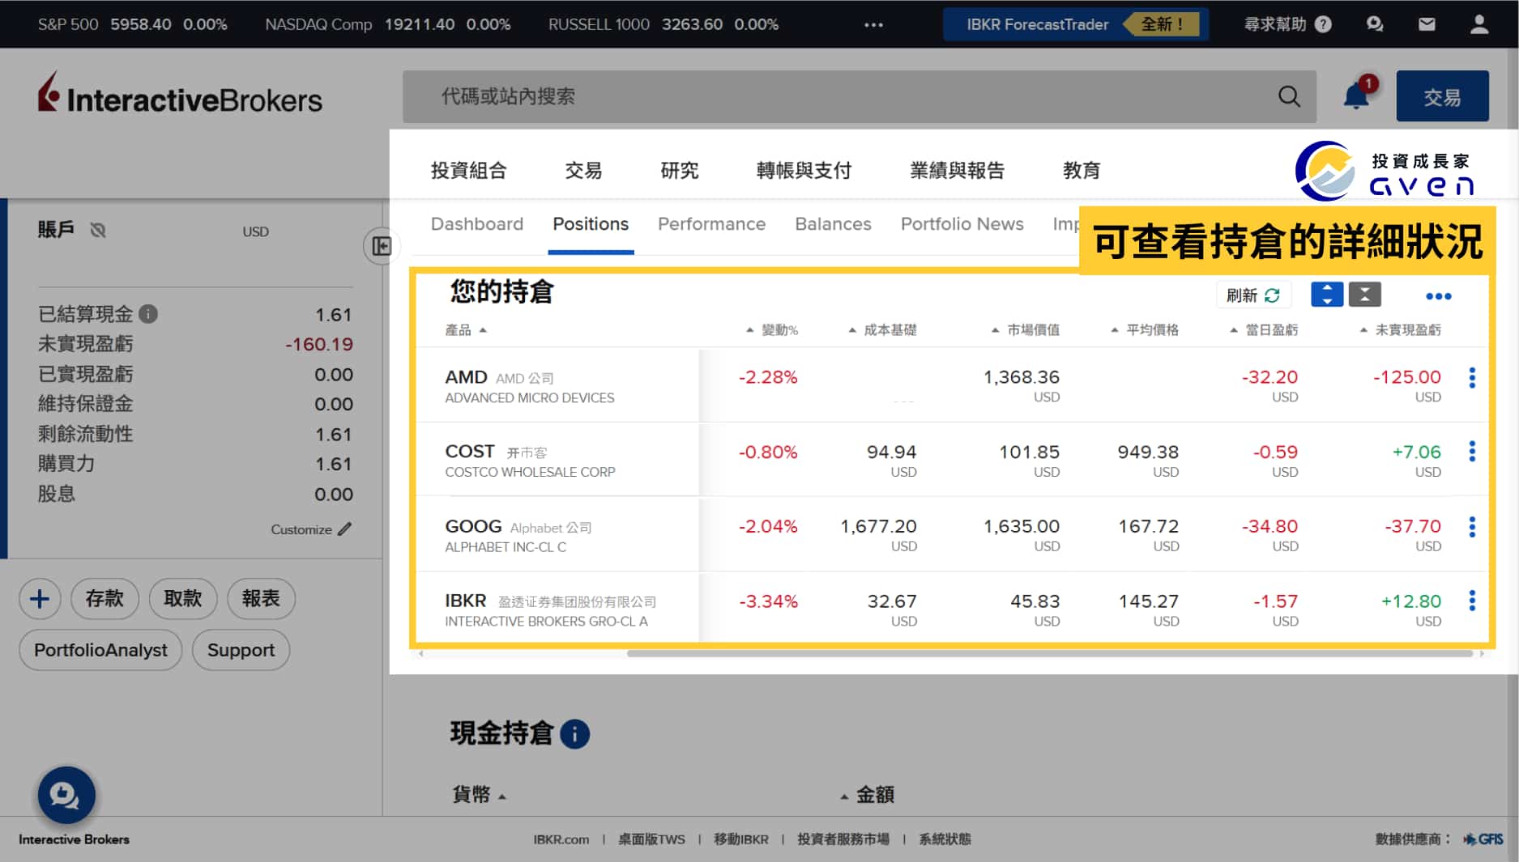Open GOOG row action menu

tap(1472, 527)
